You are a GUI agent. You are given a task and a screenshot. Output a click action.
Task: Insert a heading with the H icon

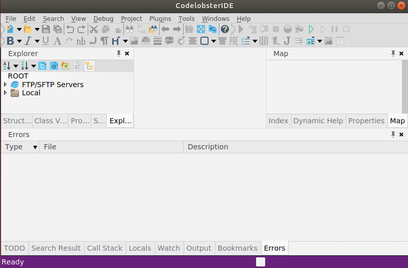pos(116,41)
